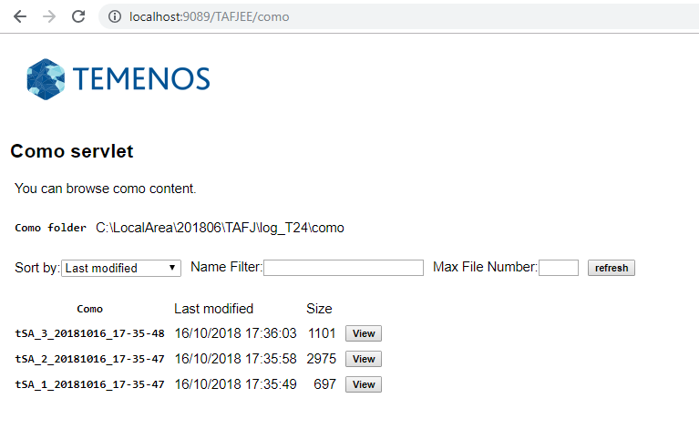
Task: Open site information icon beside the URL
Action: point(115,16)
